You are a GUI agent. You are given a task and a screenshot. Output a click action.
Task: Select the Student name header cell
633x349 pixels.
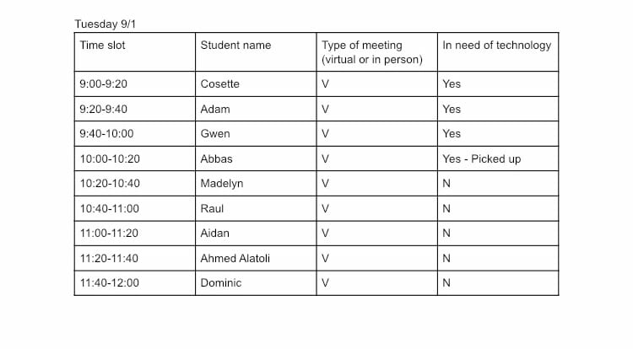pyautogui.click(x=256, y=52)
